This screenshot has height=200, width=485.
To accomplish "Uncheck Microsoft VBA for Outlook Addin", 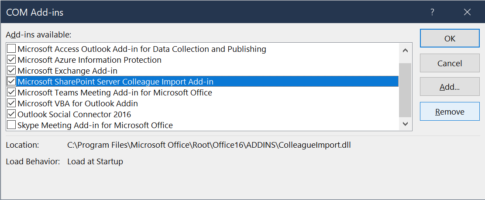I will point(12,103).
